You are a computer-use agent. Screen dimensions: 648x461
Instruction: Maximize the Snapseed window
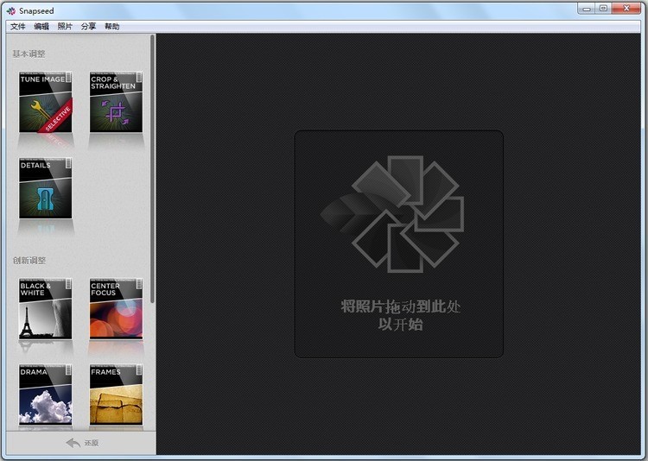click(603, 8)
